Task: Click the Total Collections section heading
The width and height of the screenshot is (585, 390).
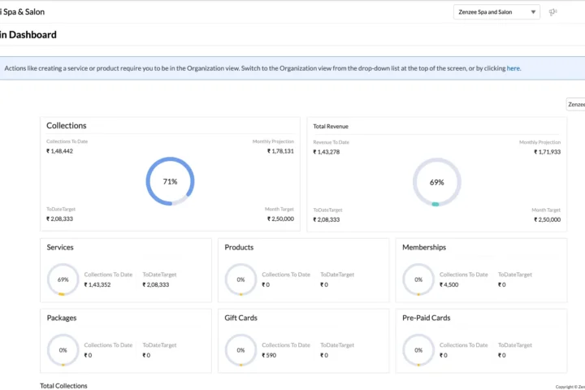Action: tap(63, 385)
